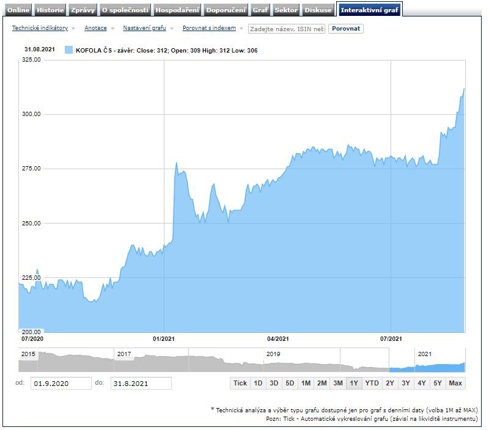Screen dimensions: 489x430
Task: Set chart range to 1D
Action: pyautogui.click(x=258, y=383)
